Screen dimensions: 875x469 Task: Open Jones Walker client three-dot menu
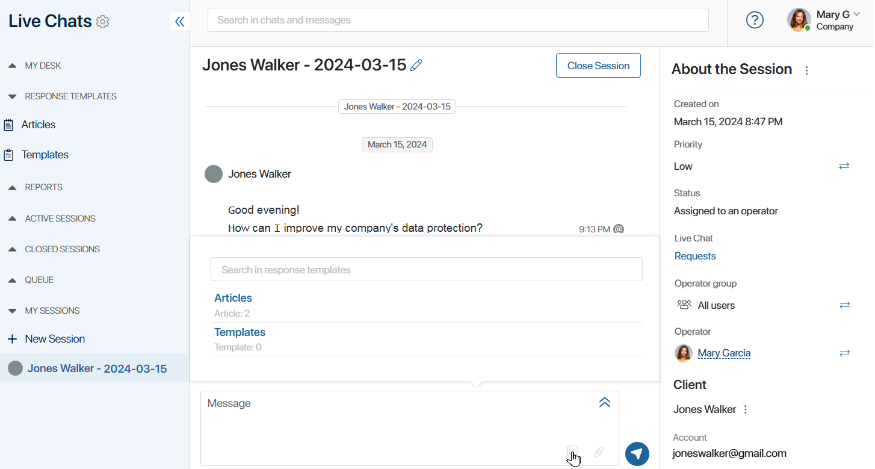pyautogui.click(x=746, y=409)
